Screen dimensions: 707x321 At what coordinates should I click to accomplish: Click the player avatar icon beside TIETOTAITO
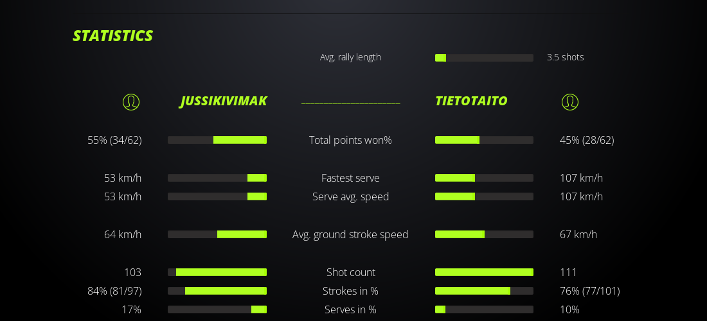pyautogui.click(x=570, y=102)
